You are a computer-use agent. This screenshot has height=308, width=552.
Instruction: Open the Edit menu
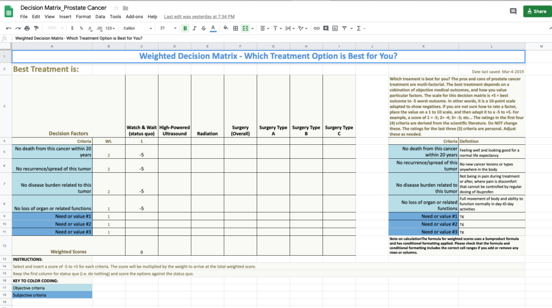[36, 17]
